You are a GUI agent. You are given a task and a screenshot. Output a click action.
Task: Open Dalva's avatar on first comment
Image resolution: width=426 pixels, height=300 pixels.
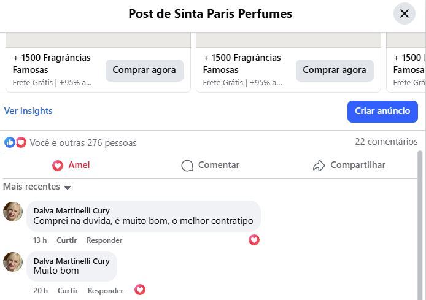point(13,212)
